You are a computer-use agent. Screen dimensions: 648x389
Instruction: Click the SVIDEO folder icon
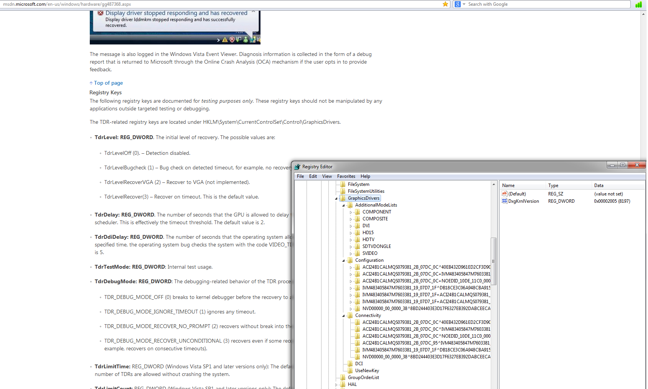[x=358, y=253]
